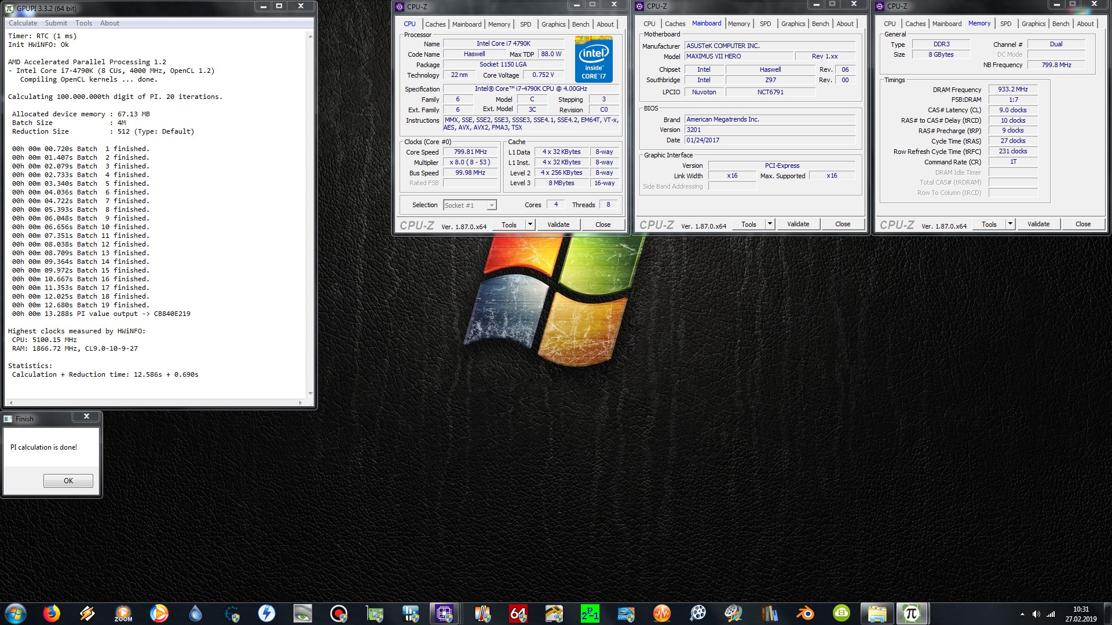1112x625 pixels.
Task: Open the red record-circle taskbar icon
Action: tap(339, 613)
